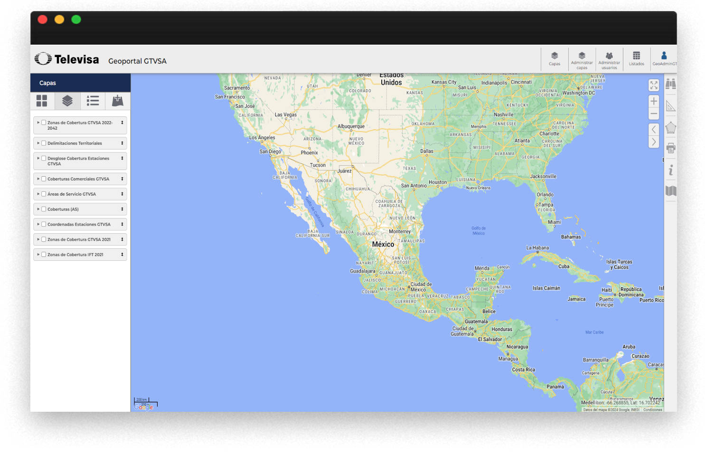
Task: Enable Delimitaciones Territoriales layer checkbox
Action: (x=44, y=143)
